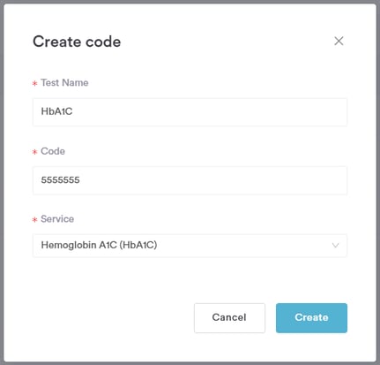Select the Test Name label
The height and width of the screenshot is (365, 380).
[x=64, y=83]
